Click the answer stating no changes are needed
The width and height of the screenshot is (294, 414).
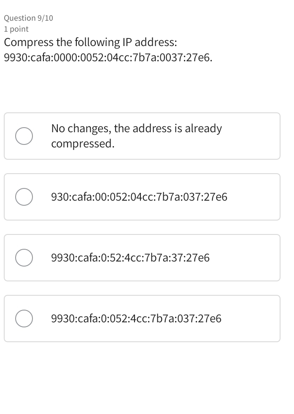pos(136,136)
